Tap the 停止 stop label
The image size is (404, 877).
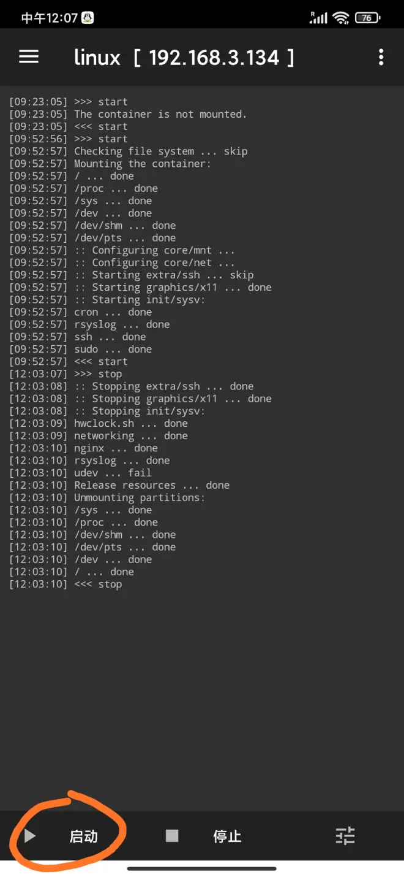tap(227, 837)
